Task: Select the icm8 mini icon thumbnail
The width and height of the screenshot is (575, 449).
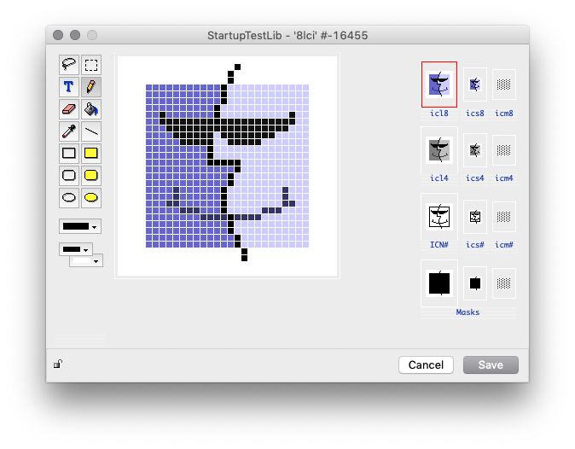Action: click(x=504, y=85)
